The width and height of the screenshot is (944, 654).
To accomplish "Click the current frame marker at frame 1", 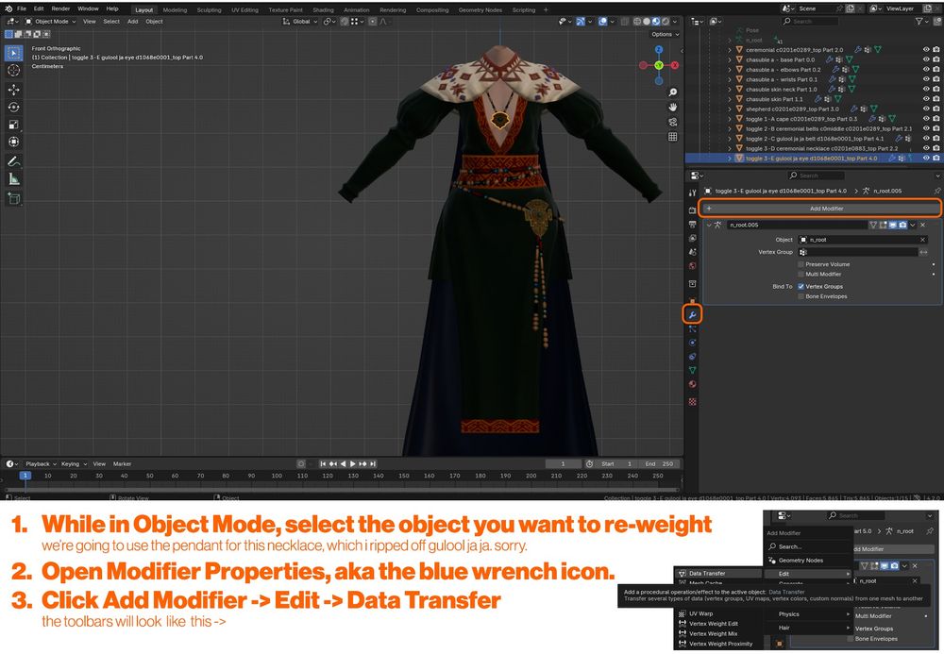I will pos(25,476).
